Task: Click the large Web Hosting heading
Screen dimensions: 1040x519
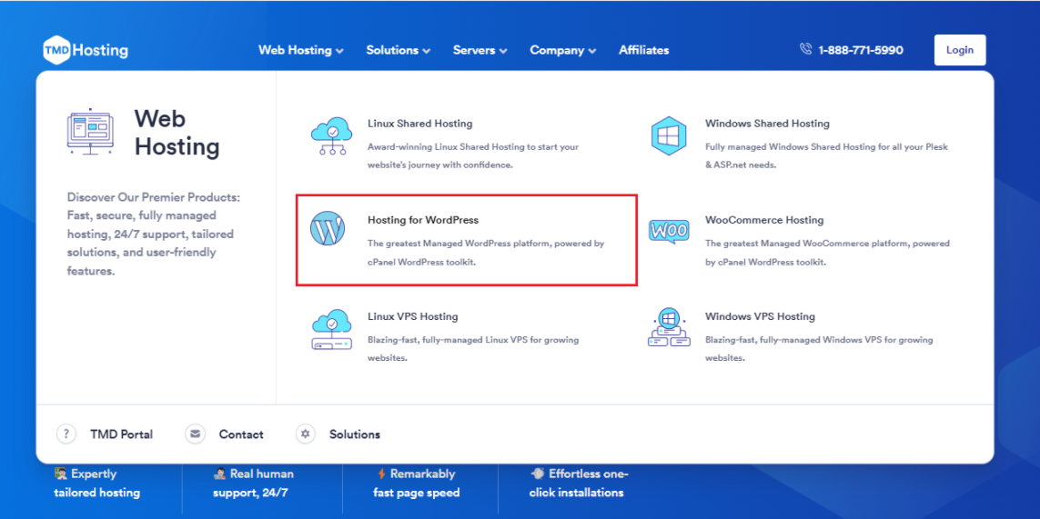Action: coord(177,133)
